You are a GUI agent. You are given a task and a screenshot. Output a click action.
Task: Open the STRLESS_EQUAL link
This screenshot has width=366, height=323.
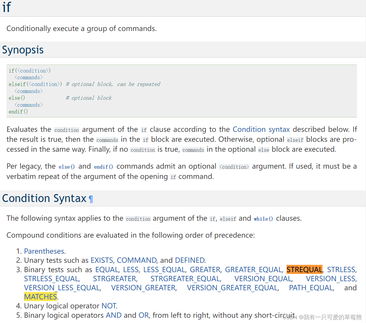pos(52,279)
